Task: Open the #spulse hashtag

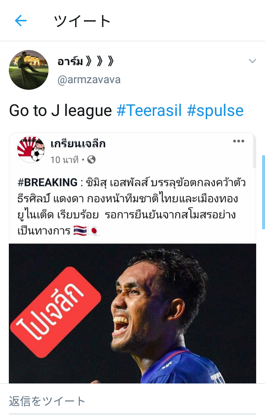Action: [x=215, y=111]
